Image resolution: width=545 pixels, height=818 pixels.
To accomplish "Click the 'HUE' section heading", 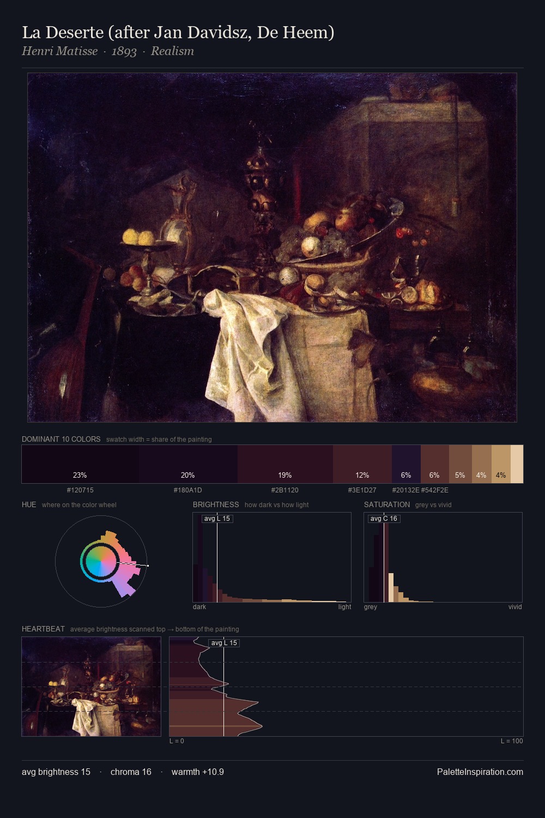I will 29,504.
